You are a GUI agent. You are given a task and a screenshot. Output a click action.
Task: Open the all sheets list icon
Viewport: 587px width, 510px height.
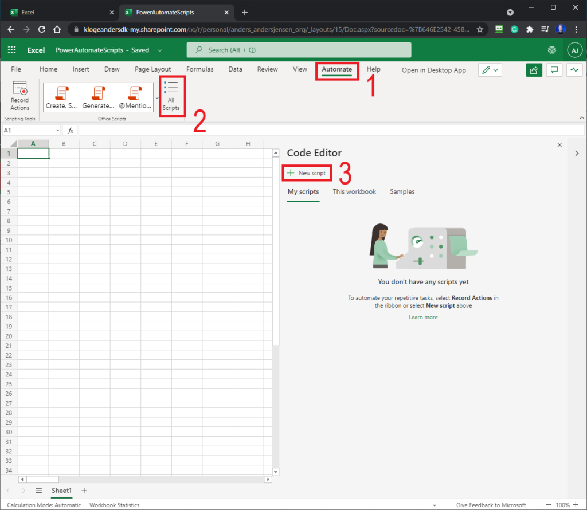[x=38, y=490]
